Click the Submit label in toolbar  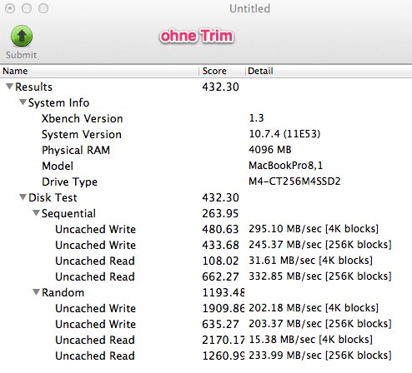[22, 55]
